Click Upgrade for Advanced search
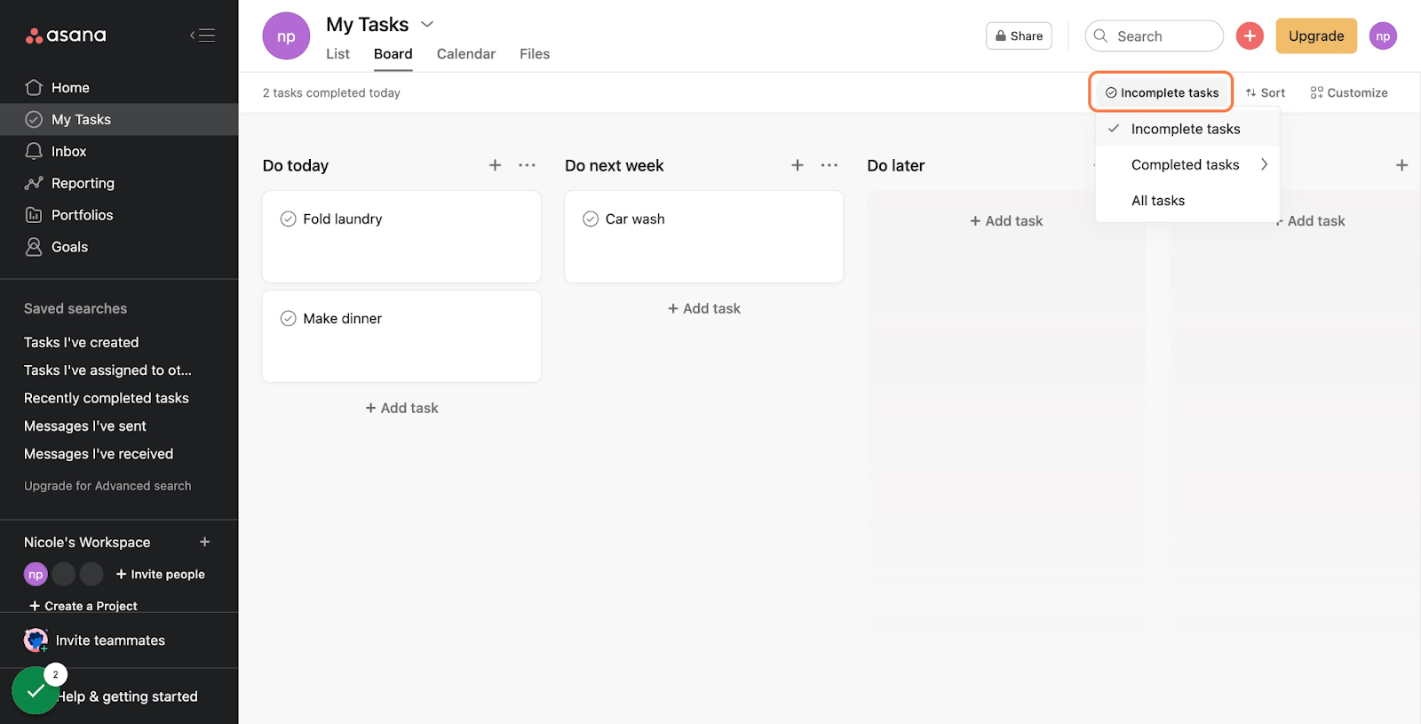 pos(107,486)
